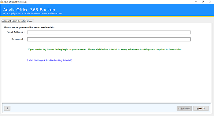Select the Account Login Details tab

pos(13,21)
